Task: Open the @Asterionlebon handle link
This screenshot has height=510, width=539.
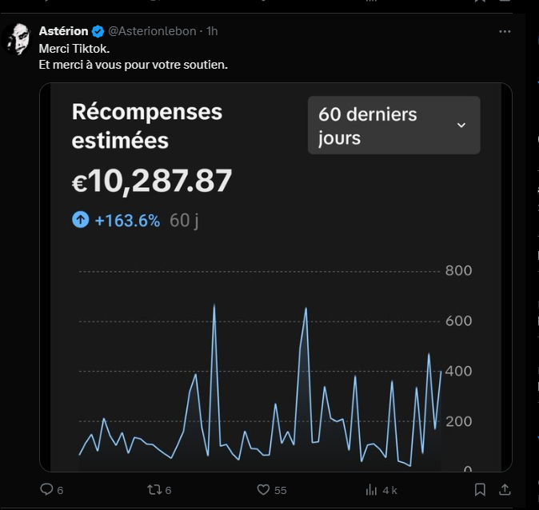Action: (x=152, y=31)
